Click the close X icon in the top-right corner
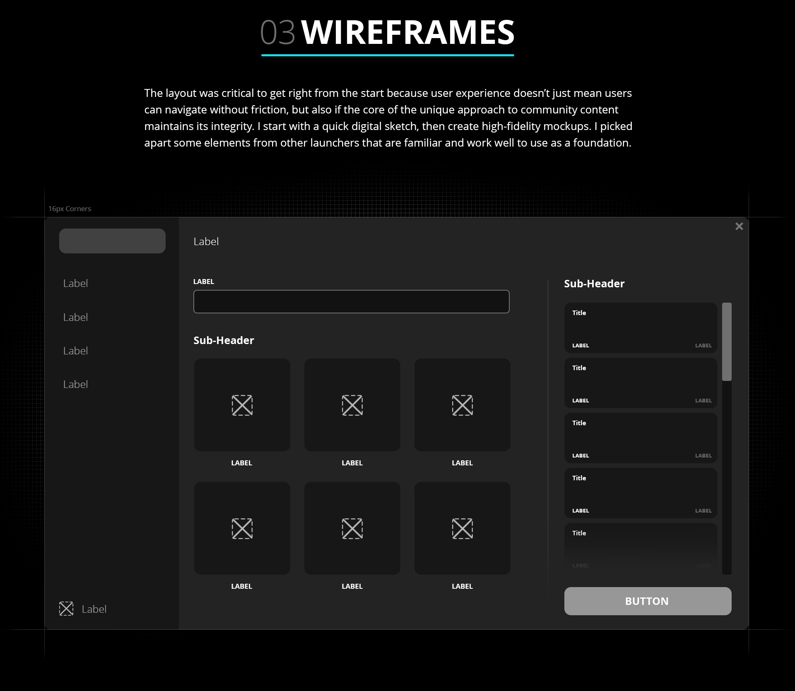Viewport: 795px width, 691px height. click(x=739, y=226)
